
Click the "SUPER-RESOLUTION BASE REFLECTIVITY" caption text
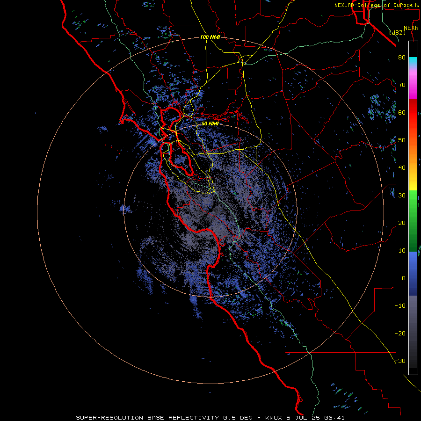pyautogui.click(x=147, y=418)
